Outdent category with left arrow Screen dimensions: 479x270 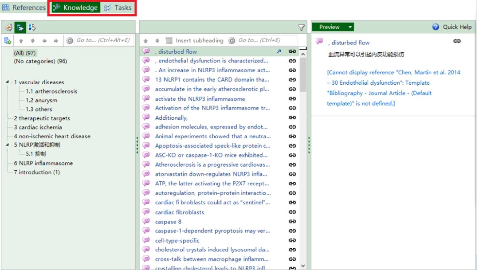(44, 41)
